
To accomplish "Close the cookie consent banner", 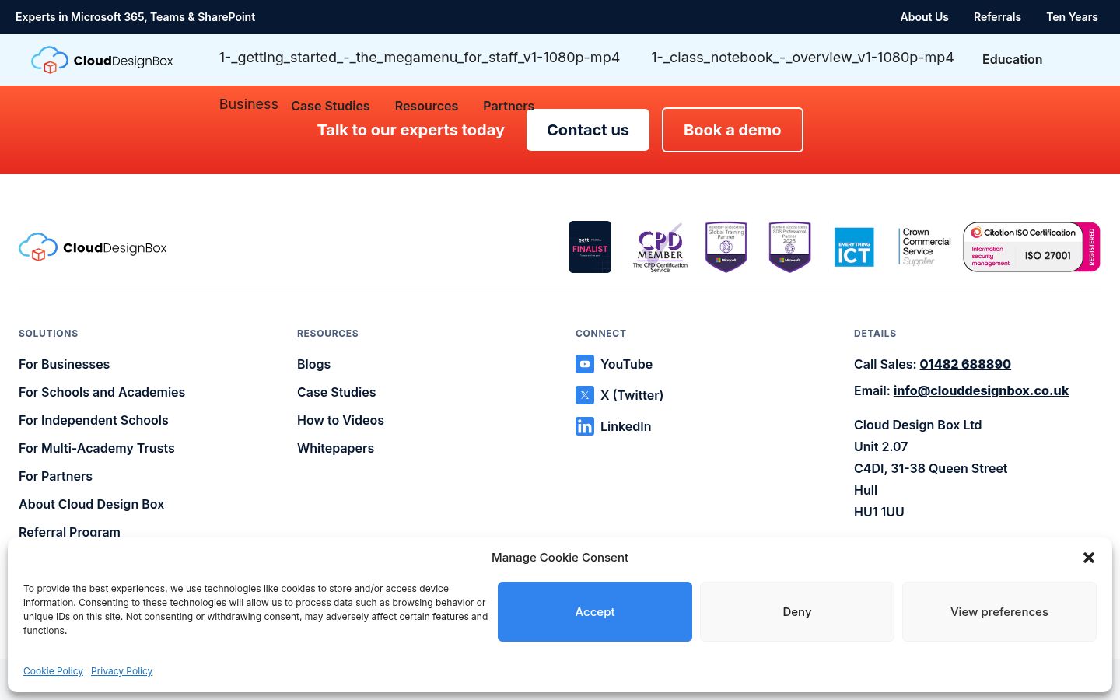I will [x=1089, y=558].
